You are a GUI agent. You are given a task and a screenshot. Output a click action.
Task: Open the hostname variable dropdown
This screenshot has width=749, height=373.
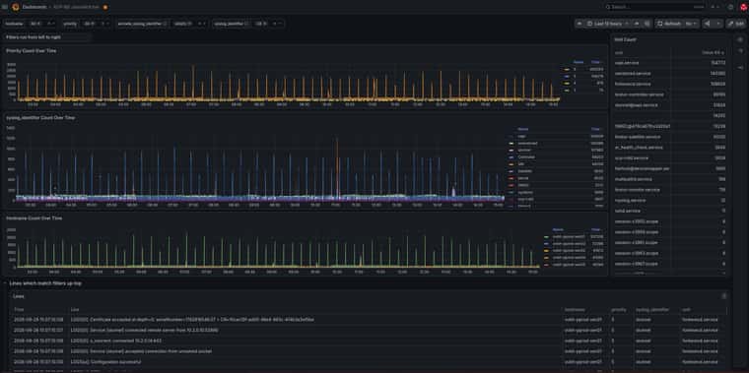coord(42,24)
